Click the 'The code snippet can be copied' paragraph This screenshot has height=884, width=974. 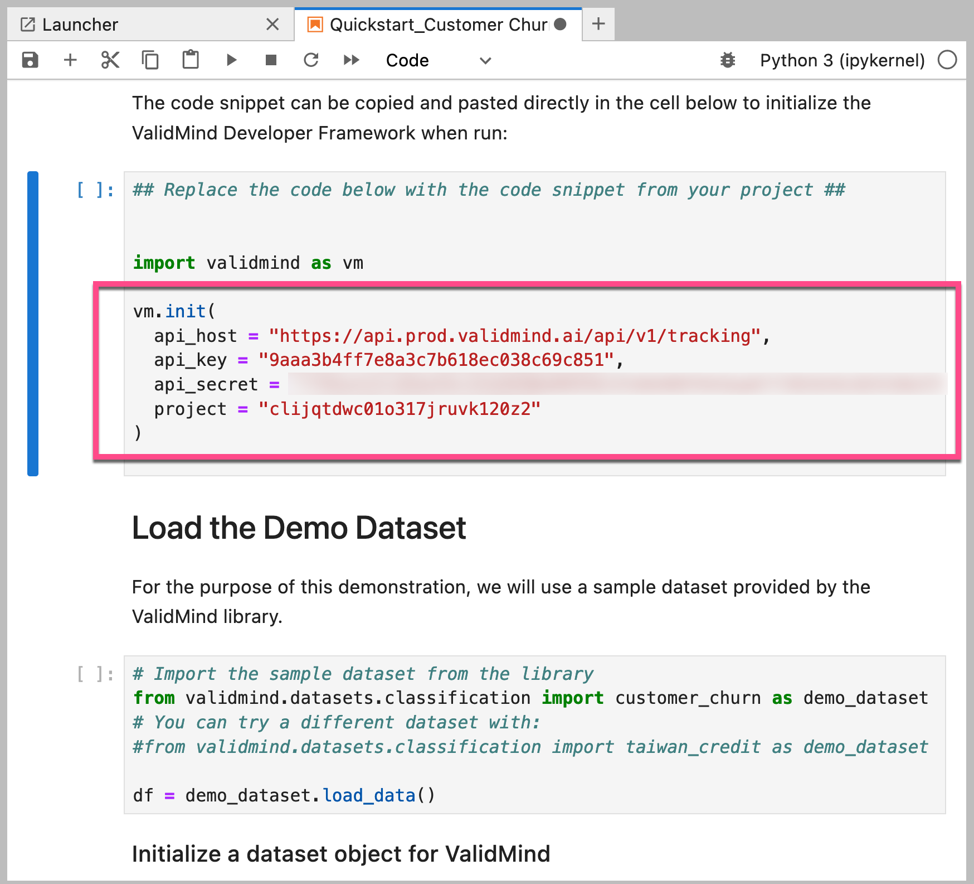[x=501, y=118]
